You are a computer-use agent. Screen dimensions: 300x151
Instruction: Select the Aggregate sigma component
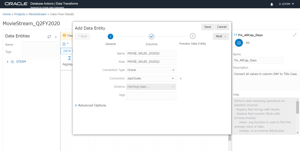pyautogui.click(x=66, y=58)
